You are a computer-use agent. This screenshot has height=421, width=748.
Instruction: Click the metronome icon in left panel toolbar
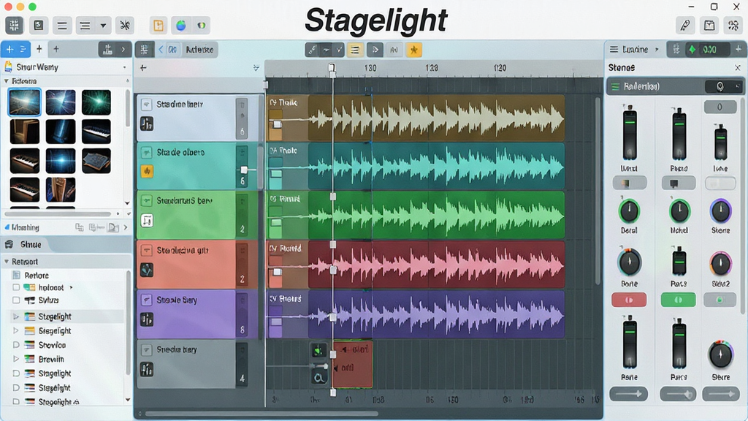(108, 49)
